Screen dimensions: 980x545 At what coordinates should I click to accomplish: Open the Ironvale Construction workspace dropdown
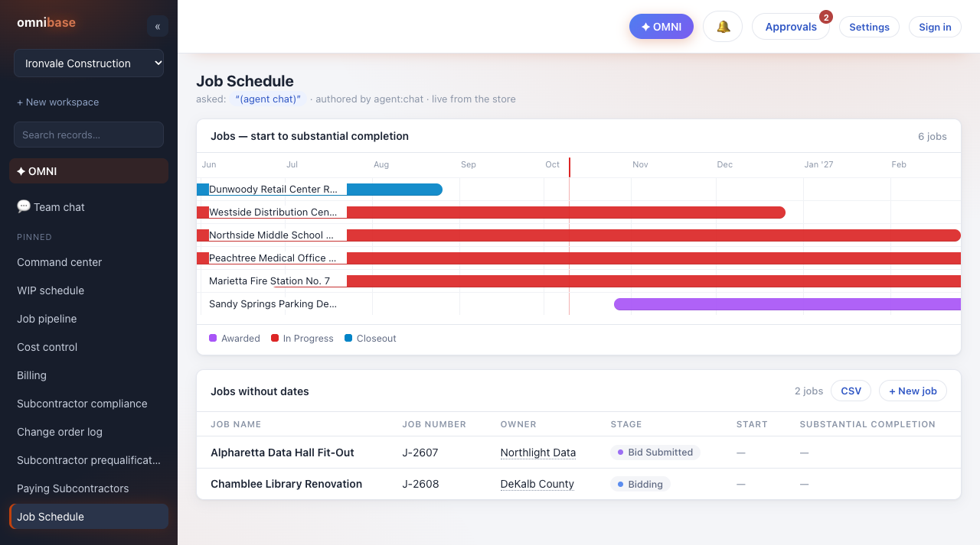[89, 63]
